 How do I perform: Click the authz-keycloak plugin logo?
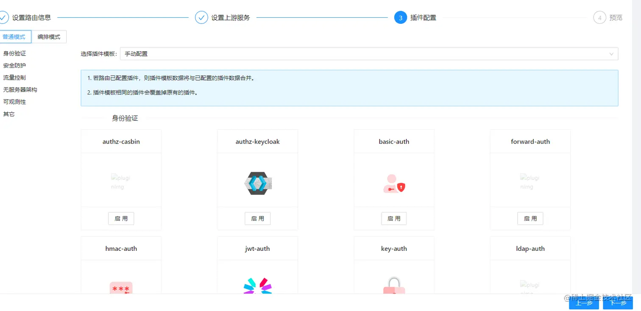258,183
